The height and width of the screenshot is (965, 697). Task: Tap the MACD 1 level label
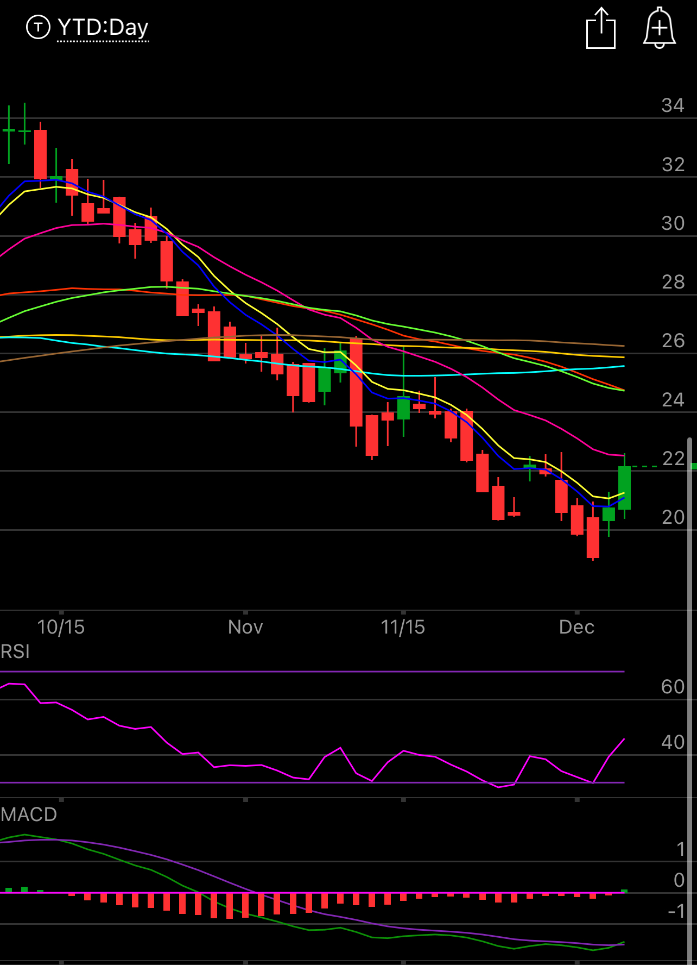[x=681, y=849]
